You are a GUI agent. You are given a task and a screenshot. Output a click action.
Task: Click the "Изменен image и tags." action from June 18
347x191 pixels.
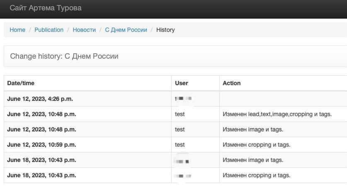coord(253,160)
